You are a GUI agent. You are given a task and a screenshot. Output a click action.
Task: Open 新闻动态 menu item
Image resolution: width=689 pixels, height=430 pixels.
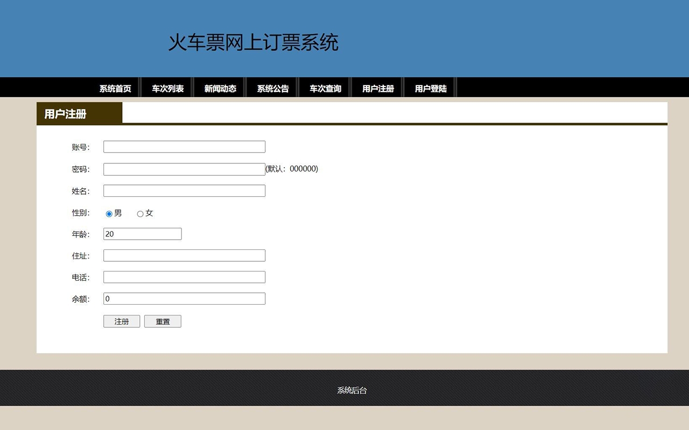click(220, 89)
